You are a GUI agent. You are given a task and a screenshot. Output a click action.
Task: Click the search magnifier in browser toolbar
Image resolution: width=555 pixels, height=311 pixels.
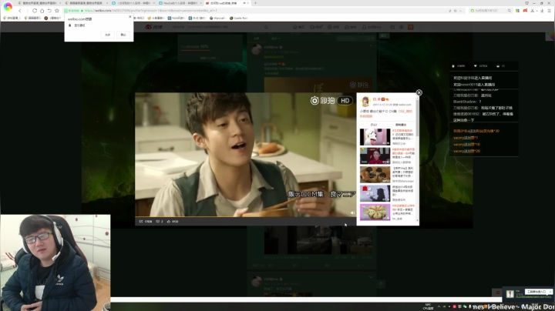point(510,11)
